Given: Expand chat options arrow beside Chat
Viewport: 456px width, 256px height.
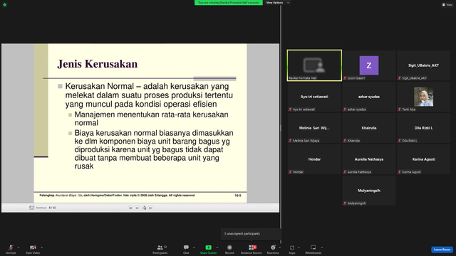Looking at the screenshot, I should [x=194, y=247].
